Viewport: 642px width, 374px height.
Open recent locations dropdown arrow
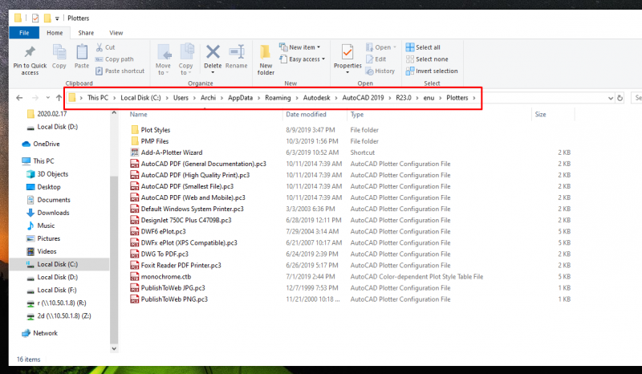click(x=48, y=98)
